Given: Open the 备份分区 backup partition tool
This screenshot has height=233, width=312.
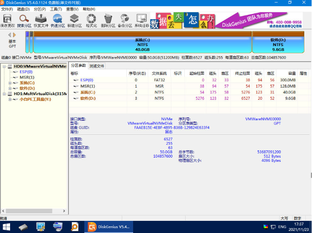Looking at the screenshot, I should tap(125, 21).
